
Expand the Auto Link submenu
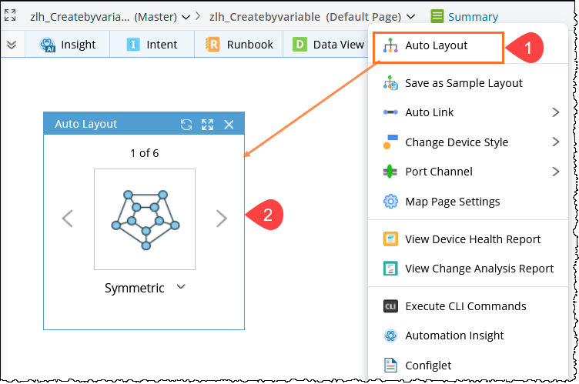555,112
